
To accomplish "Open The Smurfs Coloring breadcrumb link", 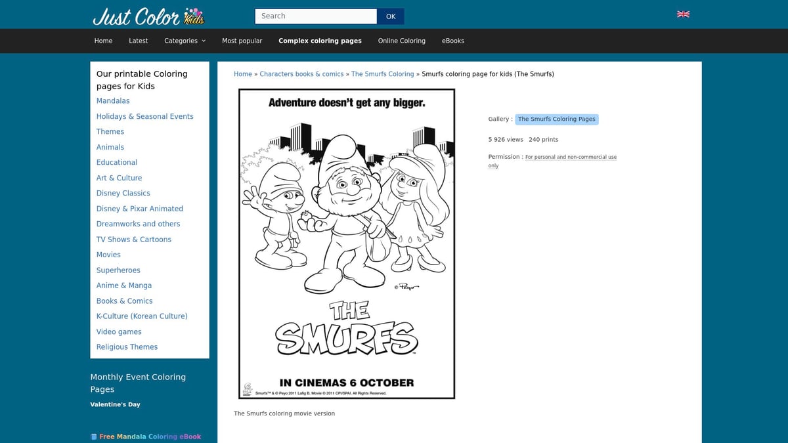I will pos(382,74).
